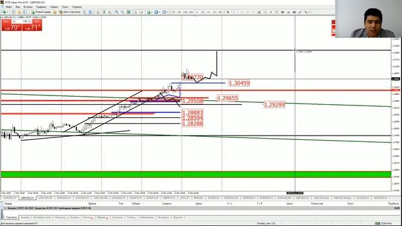Select the trendline drawing tool
This screenshot has height=226, width=402.
click(x=253, y=12)
